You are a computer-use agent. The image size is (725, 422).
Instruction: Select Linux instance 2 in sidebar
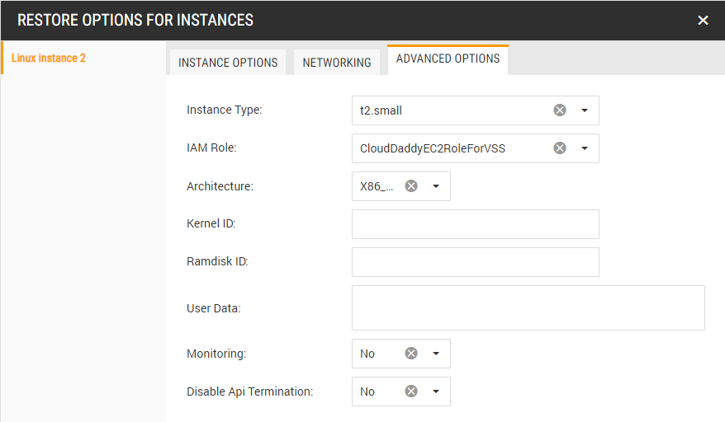49,59
